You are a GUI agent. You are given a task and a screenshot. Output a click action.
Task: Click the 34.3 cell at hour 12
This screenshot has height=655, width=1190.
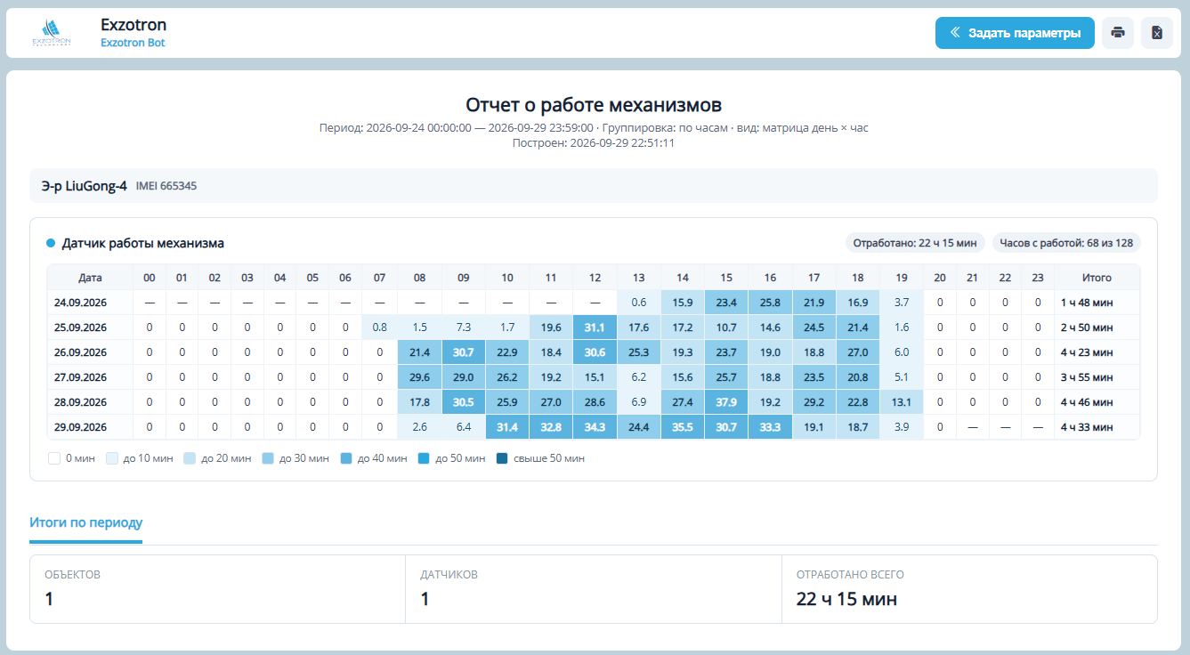click(x=595, y=427)
